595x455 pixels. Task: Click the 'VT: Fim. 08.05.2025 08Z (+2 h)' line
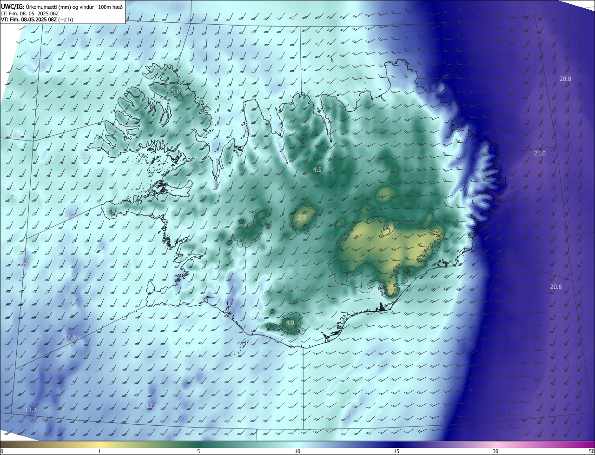tap(36, 20)
